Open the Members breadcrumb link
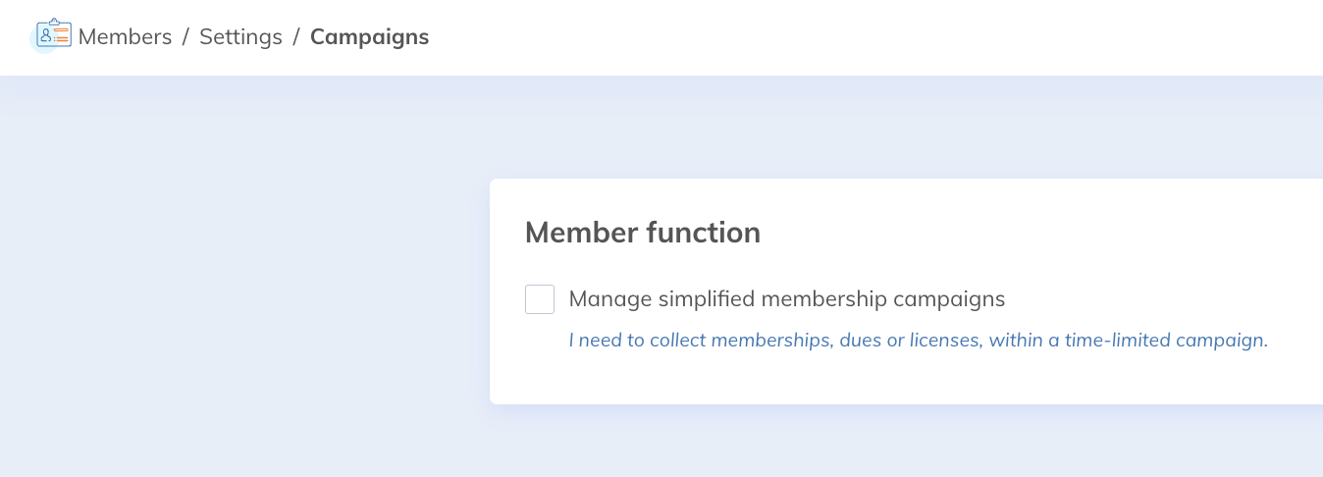 point(125,37)
